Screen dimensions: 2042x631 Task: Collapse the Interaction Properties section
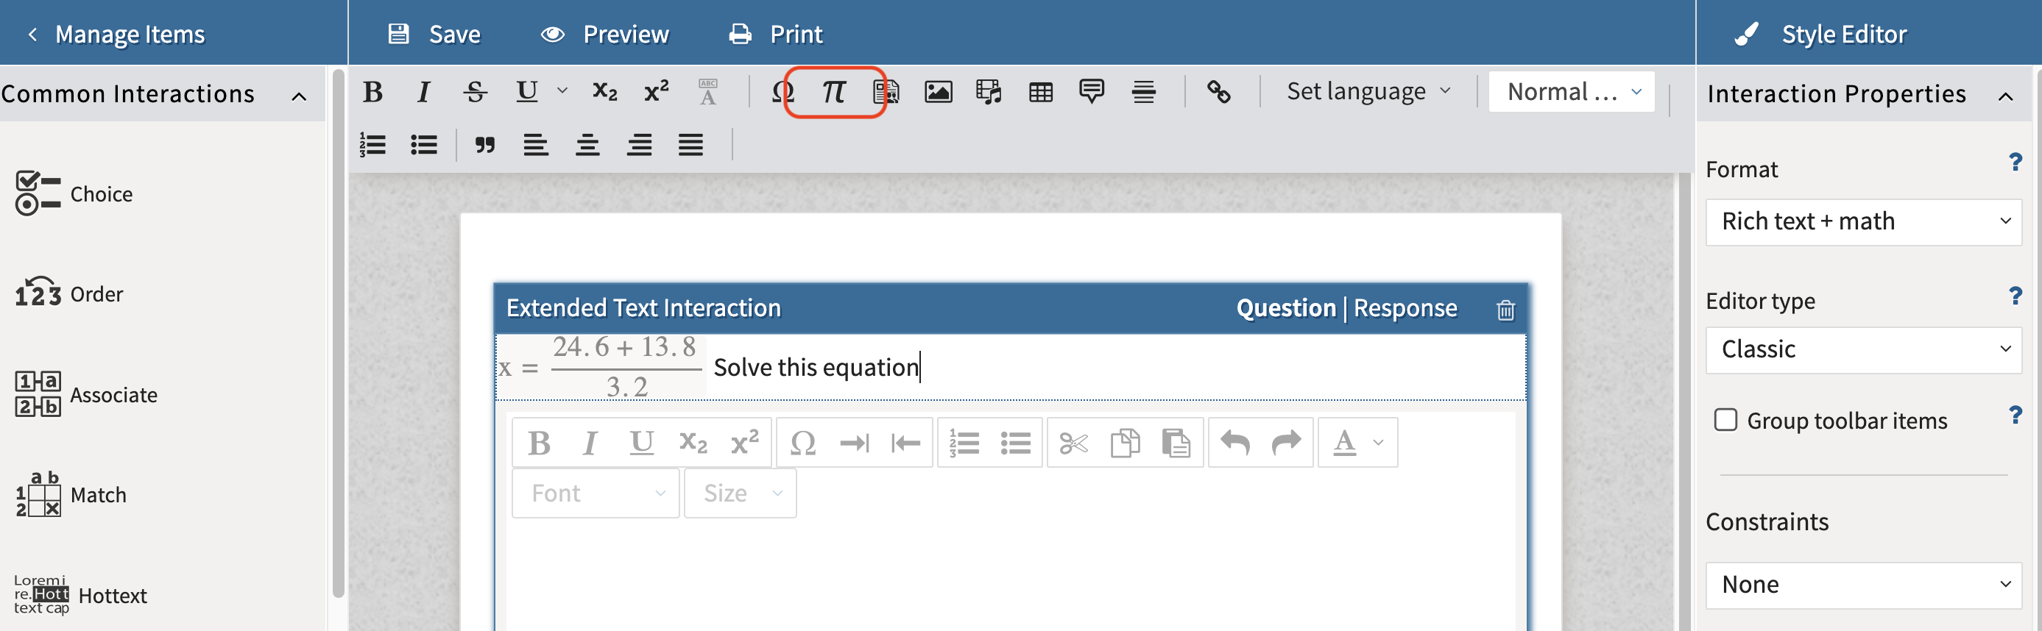tap(2004, 96)
